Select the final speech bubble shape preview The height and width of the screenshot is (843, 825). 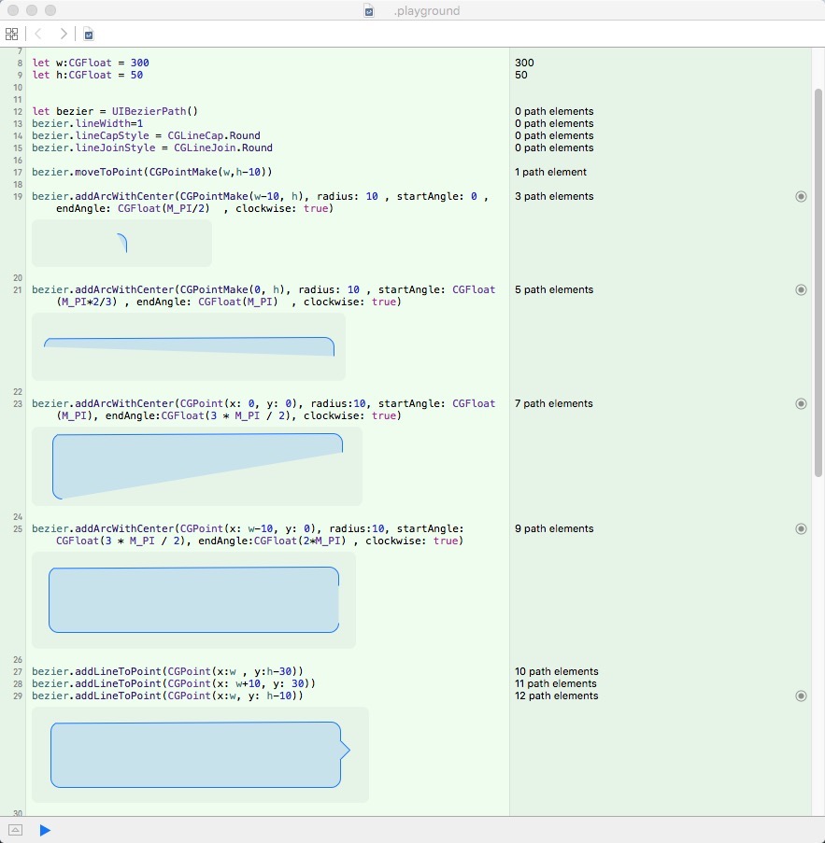[200, 754]
